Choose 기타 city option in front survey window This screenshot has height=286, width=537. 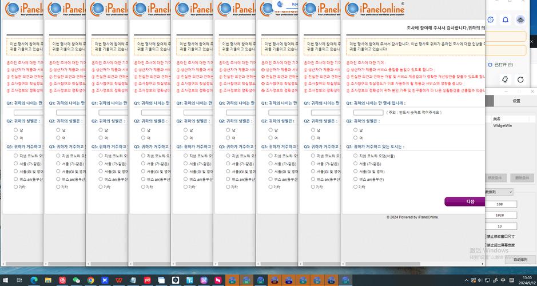click(x=356, y=186)
